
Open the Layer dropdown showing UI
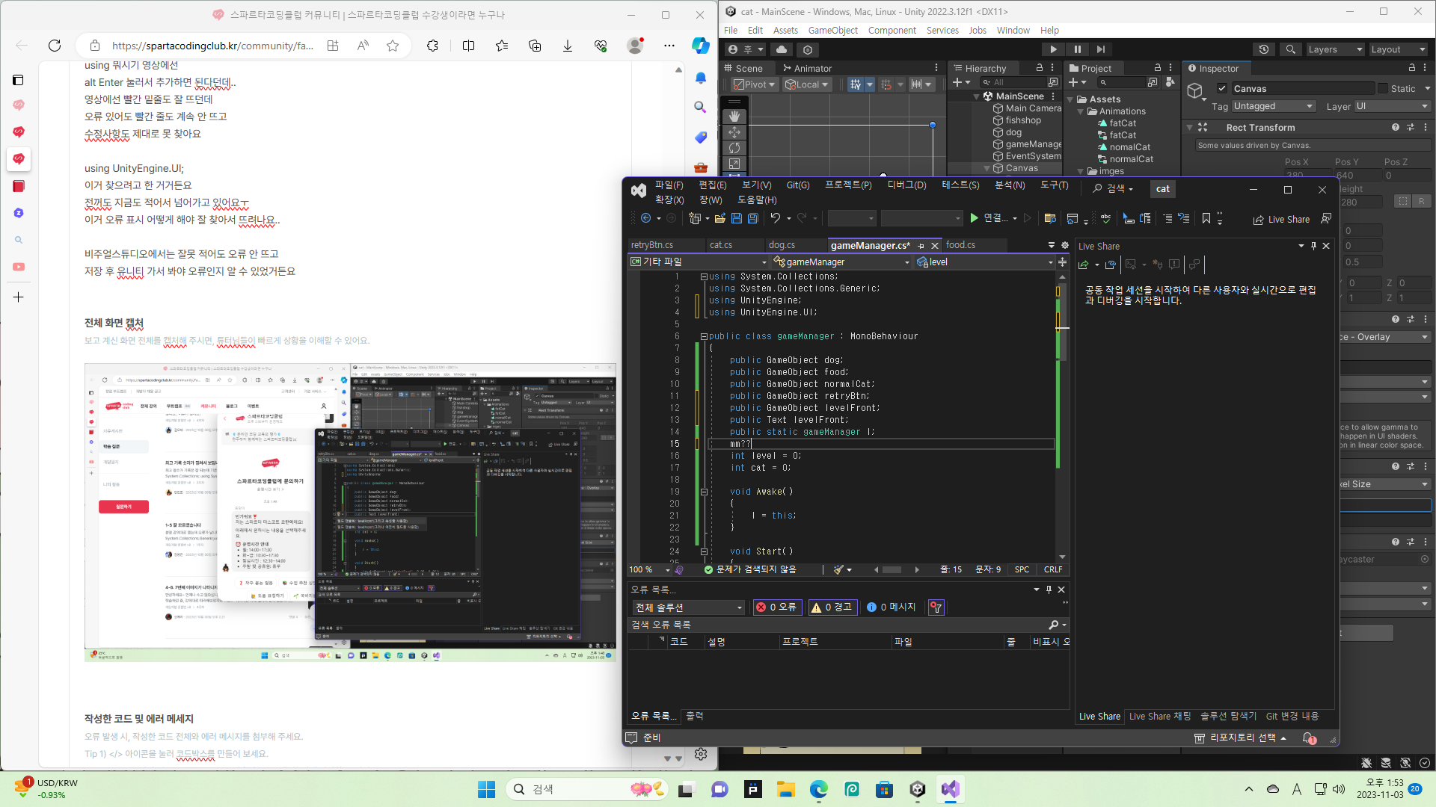(x=1392, y=106)
